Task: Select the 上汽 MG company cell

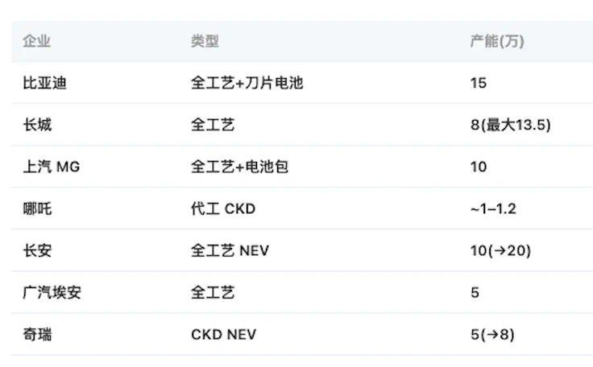Action: 52,167
